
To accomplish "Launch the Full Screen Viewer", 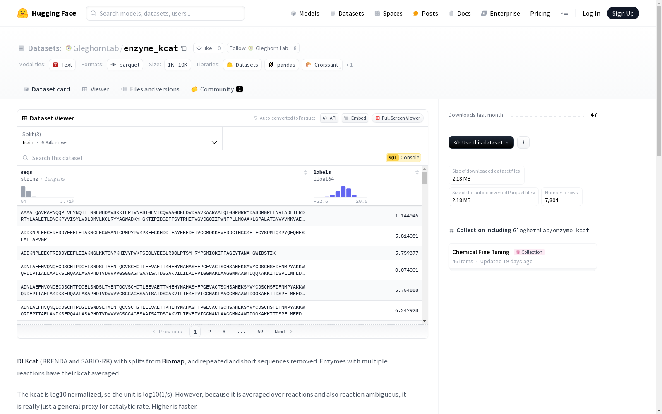I will 398,118.
